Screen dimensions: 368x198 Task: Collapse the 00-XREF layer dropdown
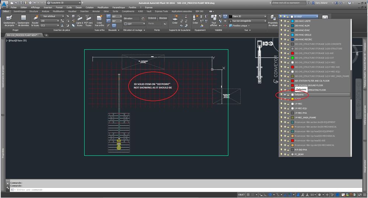coord(298,17)
